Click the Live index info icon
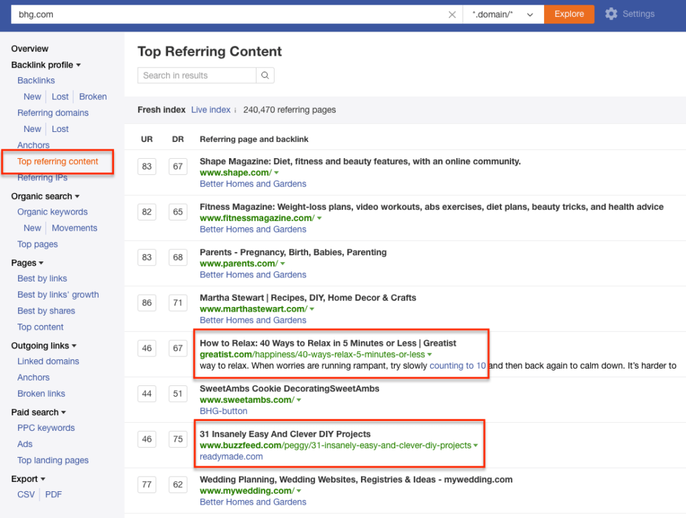 pyautogui.click(x=235, y=111)
